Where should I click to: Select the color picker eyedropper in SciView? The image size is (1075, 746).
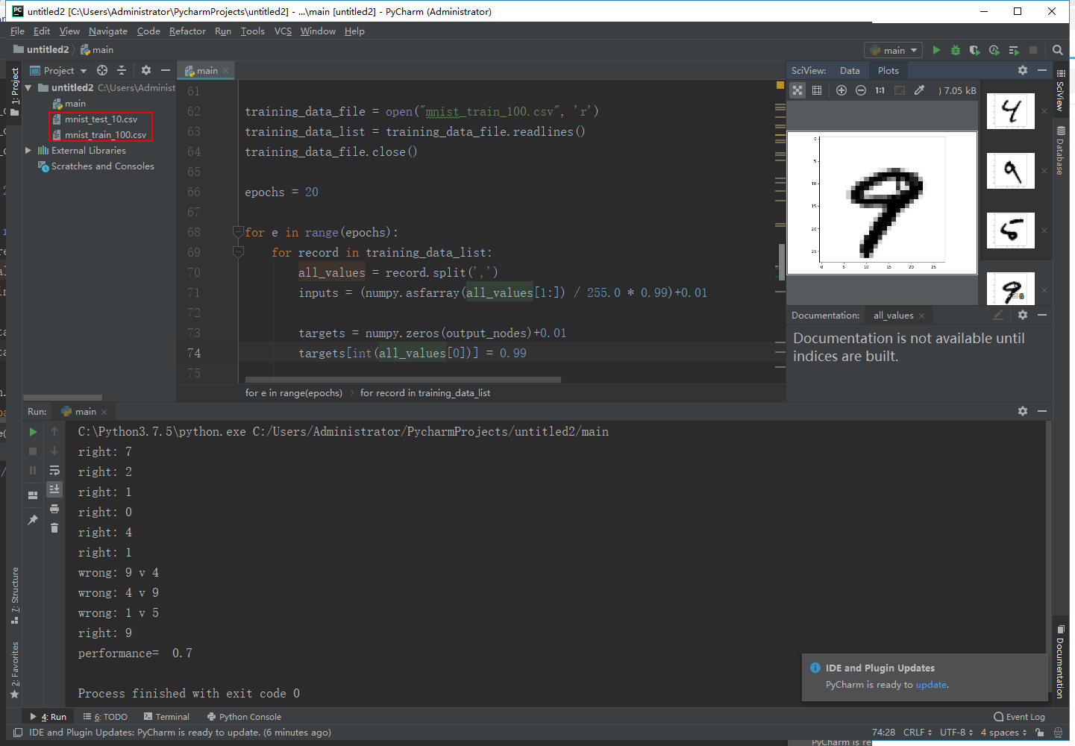click(919, 90)
